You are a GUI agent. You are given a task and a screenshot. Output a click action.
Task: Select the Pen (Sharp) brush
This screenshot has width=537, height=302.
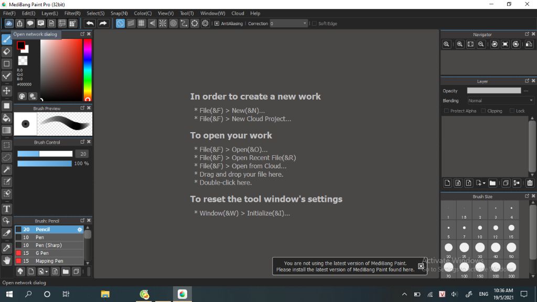click(x=49, y=245)
